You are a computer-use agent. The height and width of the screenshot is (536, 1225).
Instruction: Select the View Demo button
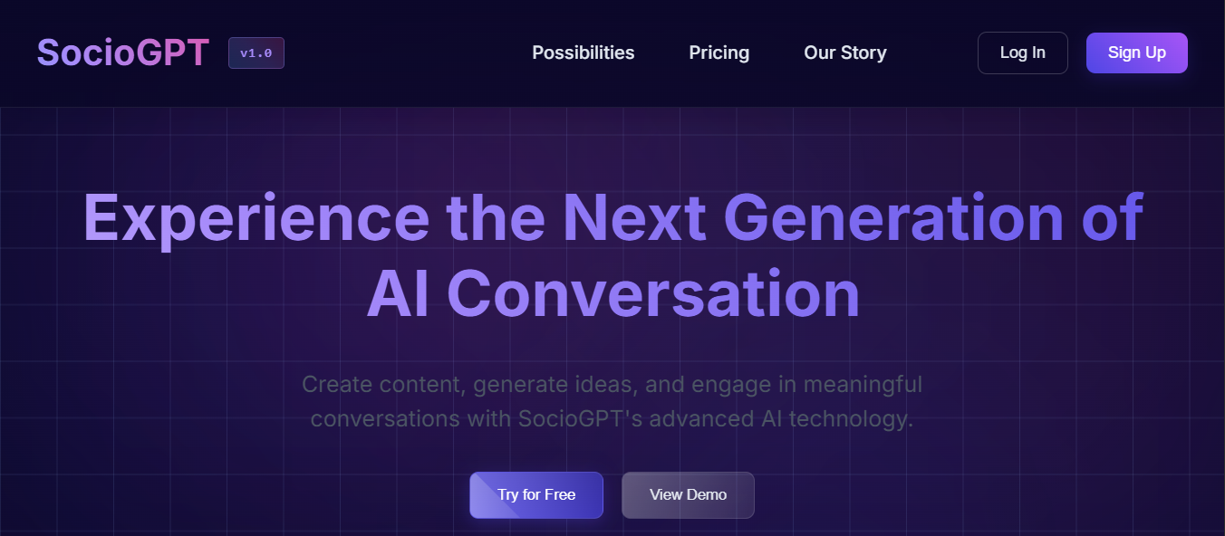(x=688, y=495)
